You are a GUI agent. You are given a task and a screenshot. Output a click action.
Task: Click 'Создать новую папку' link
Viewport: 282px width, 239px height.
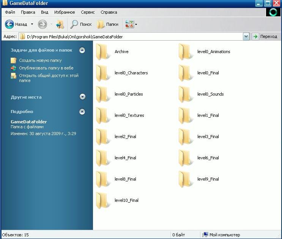[x=40, y=60]
